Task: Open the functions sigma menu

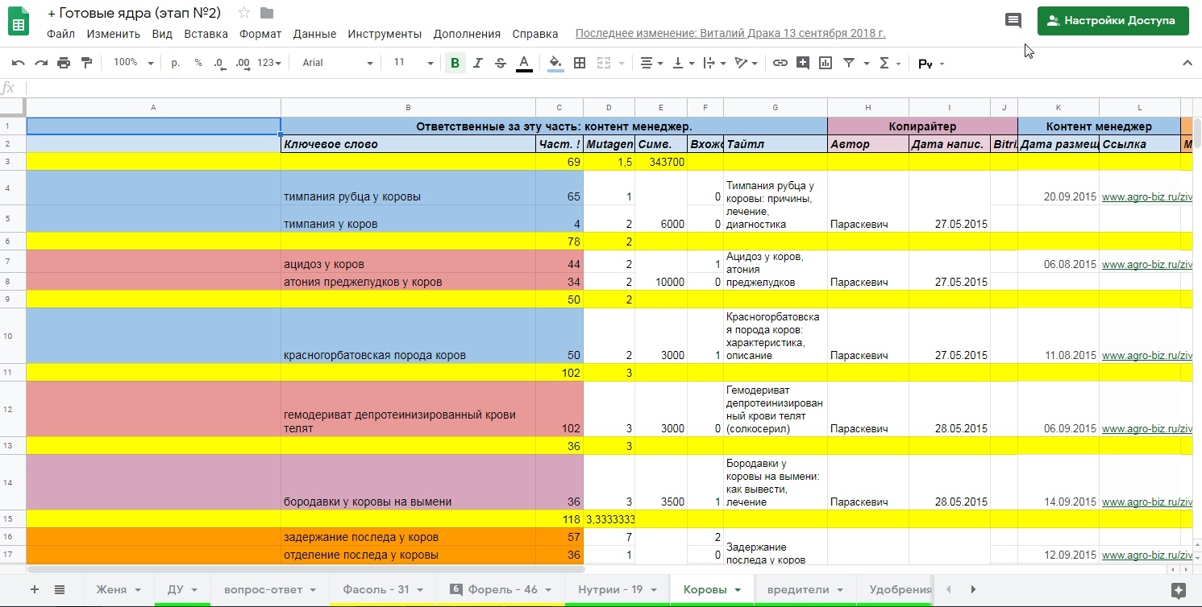Action: pos(889,63)
